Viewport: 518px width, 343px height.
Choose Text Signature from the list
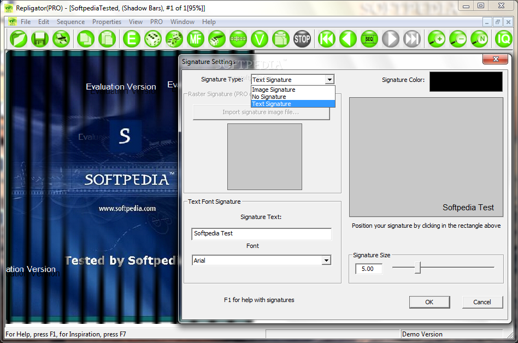[x=293, y=104]
